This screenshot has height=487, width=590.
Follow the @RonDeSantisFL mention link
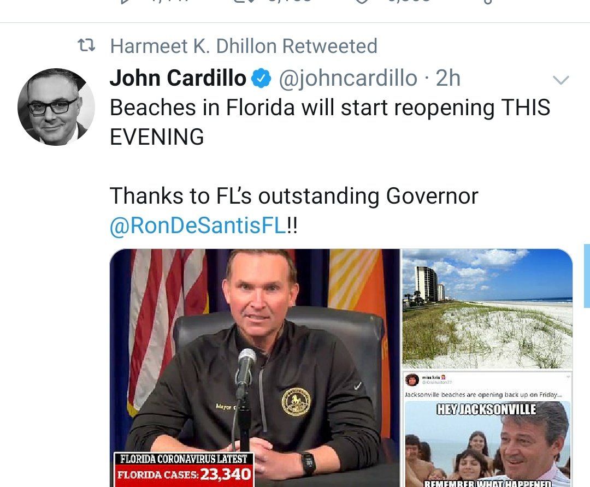[198, 225]
